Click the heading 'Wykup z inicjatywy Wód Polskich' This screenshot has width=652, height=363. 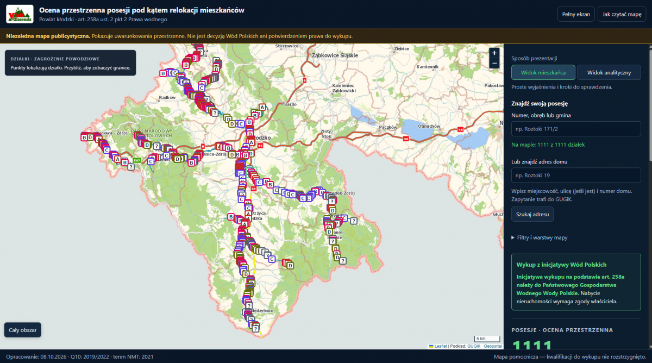coord(561,265)
